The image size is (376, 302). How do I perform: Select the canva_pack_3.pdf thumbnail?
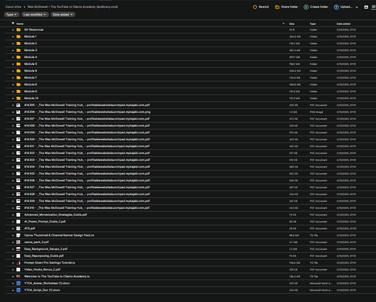point(18,242)
